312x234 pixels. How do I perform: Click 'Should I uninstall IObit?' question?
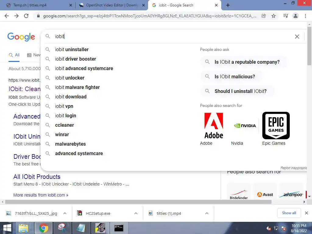[238, 91]
